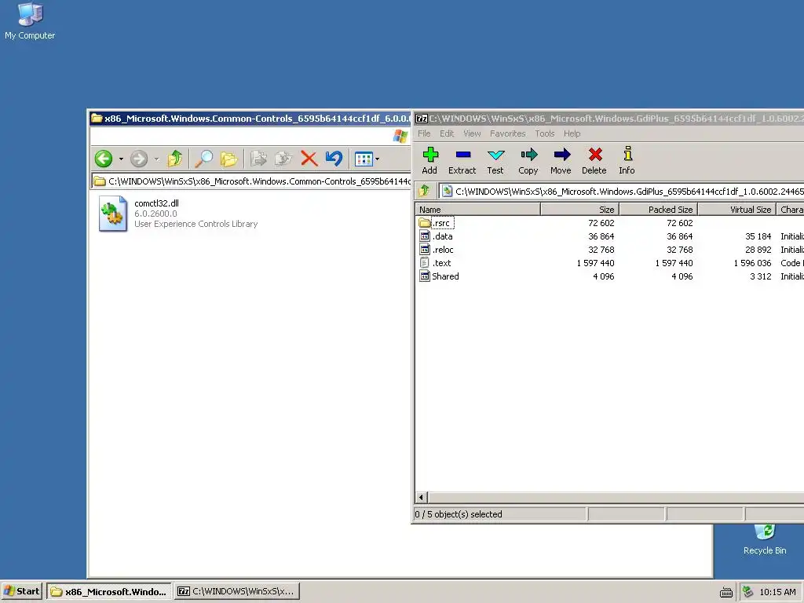Click the Views icon in Explorer toolbar
This screenshot has width=804, height=603.
pyautogui.click(x=364, y=159)
